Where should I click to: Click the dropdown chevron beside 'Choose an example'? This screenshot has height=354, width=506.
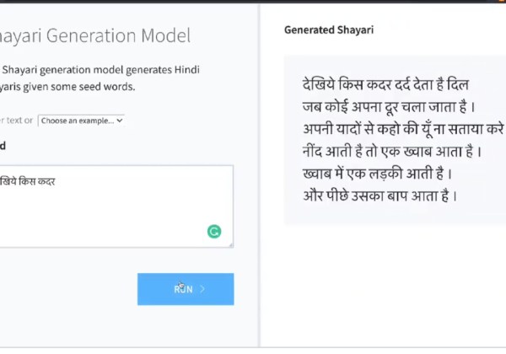pyautogui.click(x=120, y=121)
